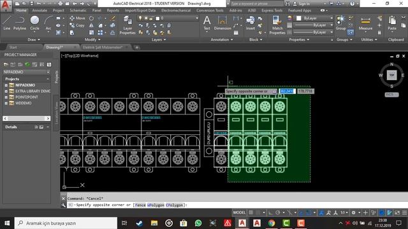Click the Windows Start button
This screenshot has width=408, height=229.
coord(7,223)
